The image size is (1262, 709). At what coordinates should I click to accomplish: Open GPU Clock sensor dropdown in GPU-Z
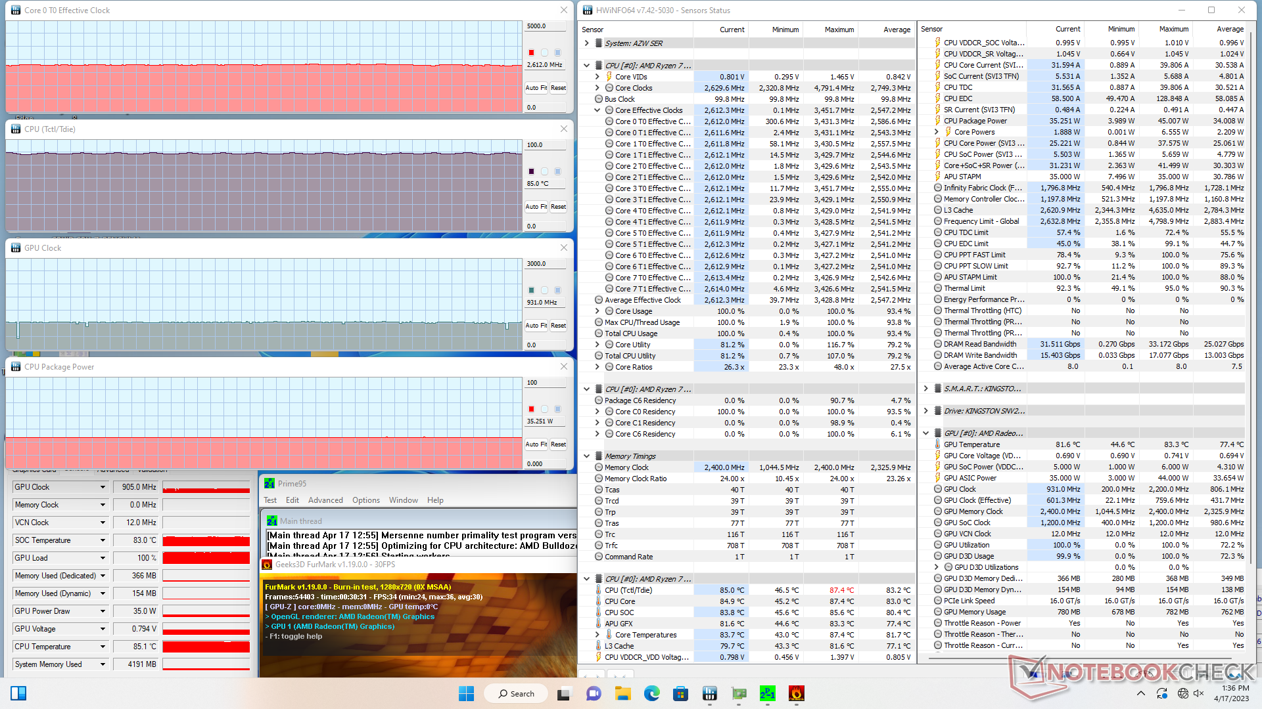tap(103, 487)
